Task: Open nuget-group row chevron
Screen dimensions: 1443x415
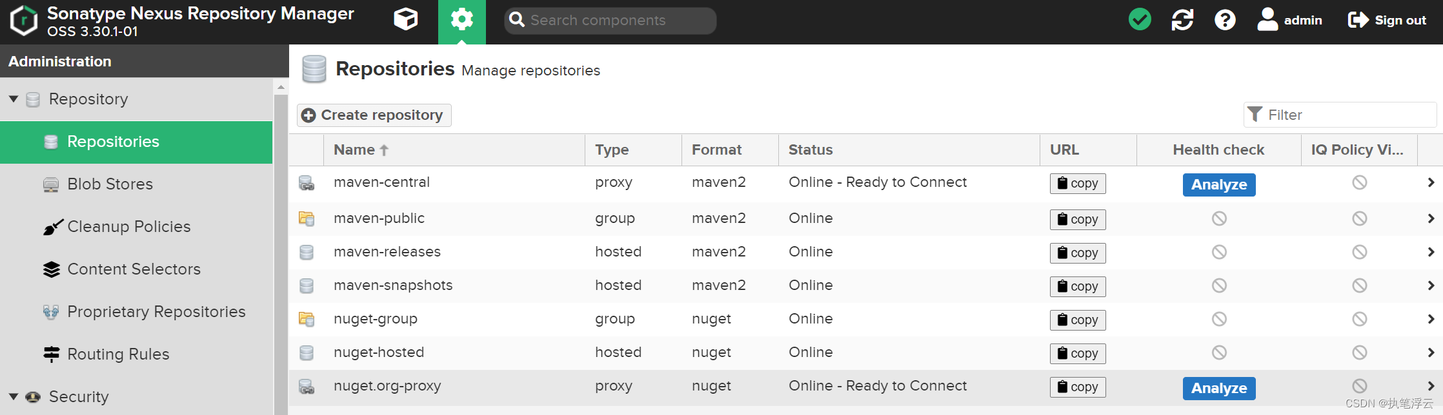Action: 1431,320
